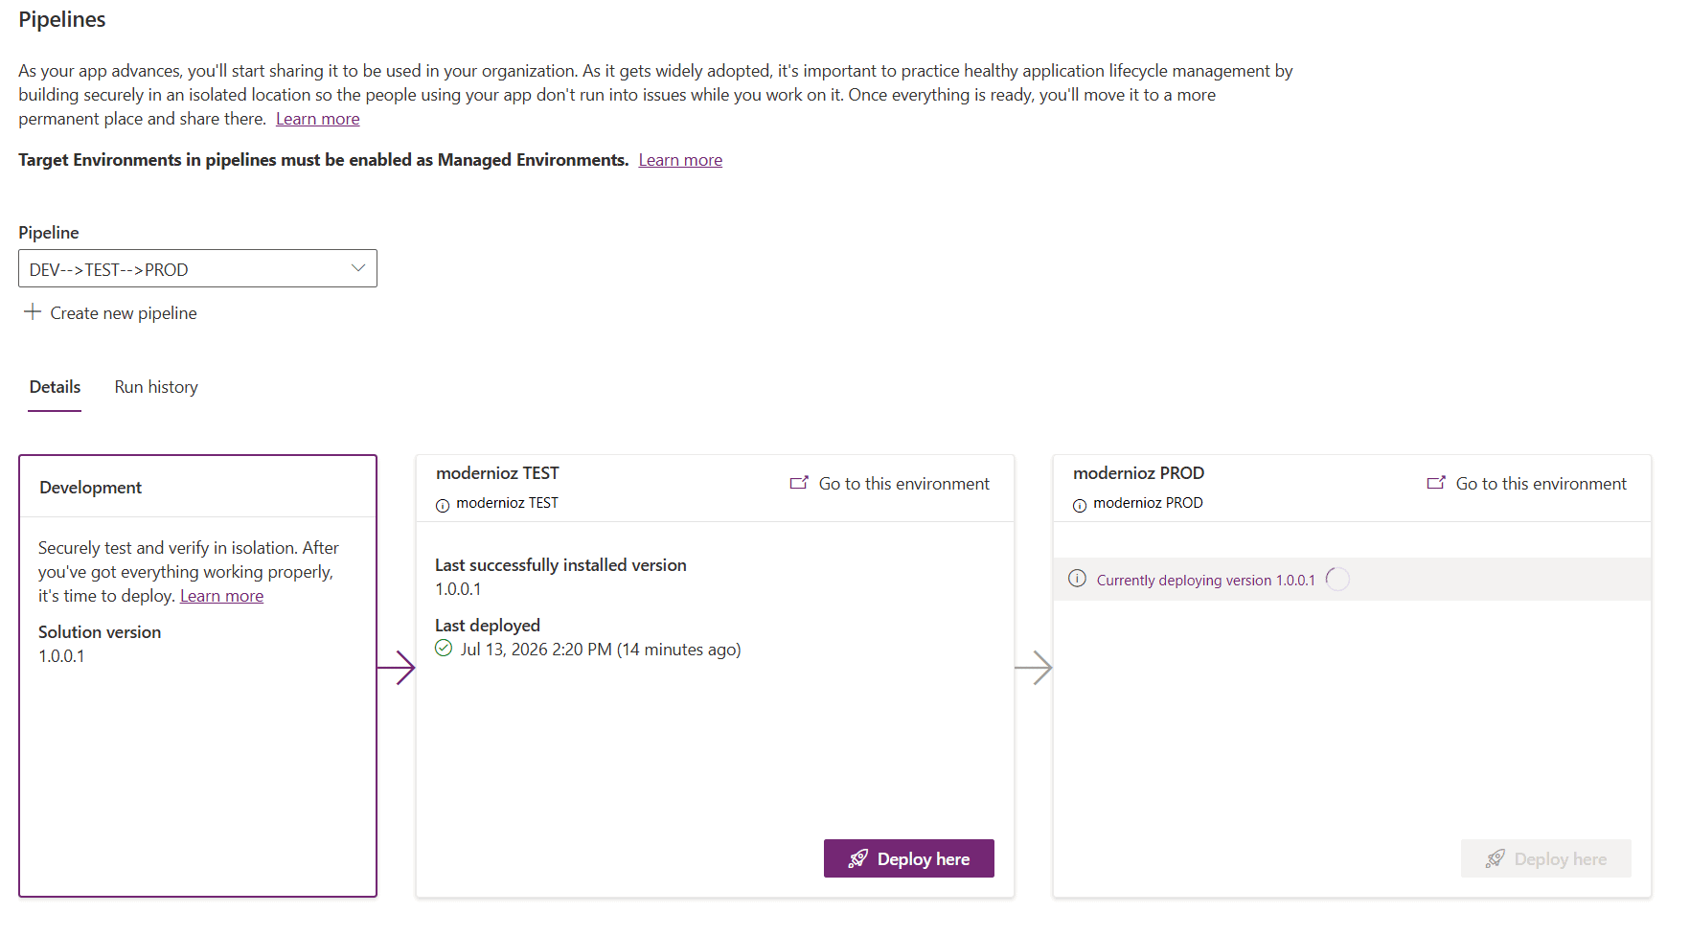Click the plus icon for Create new pipeline
This screenshot has width=1690, height=936.
tap(33, 312)
